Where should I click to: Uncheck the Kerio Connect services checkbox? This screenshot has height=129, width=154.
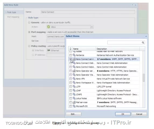tap(71, 59)
